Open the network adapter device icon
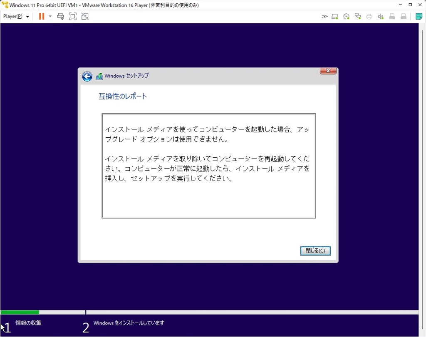Screen dimensions: 426x337 click(x=358, y=17)
